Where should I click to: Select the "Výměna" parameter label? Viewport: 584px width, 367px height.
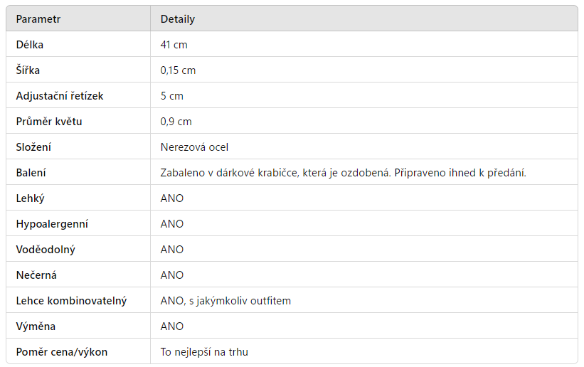(x=36, y=326)
